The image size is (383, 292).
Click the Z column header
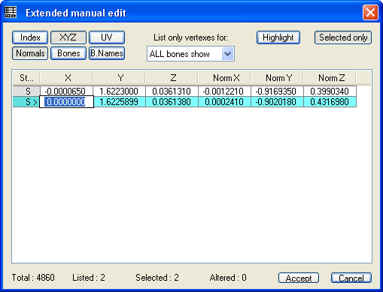[172, 78]
